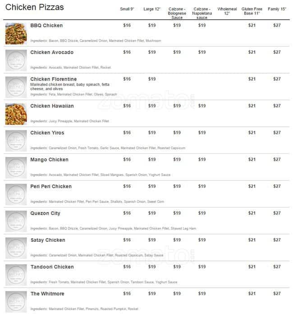Viewport: 293px width, 314px height.
Task: Select The Whitmore Family 15" $27 price
Action: click(x=277, y=294)
